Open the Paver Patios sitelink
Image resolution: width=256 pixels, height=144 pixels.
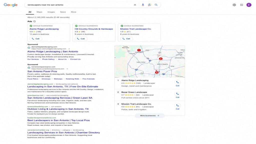(33, 79)
